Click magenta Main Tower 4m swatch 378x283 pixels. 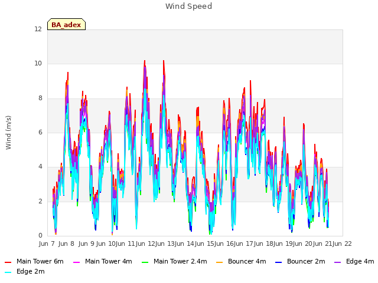coord(76,262)
